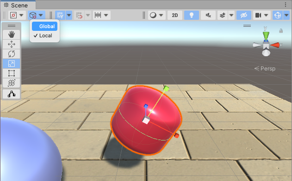Click the scene camera settings icon
Viewport: 292px width, 181px height.
pos(258,15)
